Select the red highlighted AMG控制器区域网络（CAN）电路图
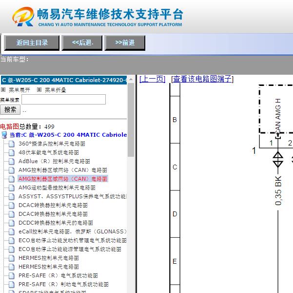Screen dimensions: 293x293 63,179
